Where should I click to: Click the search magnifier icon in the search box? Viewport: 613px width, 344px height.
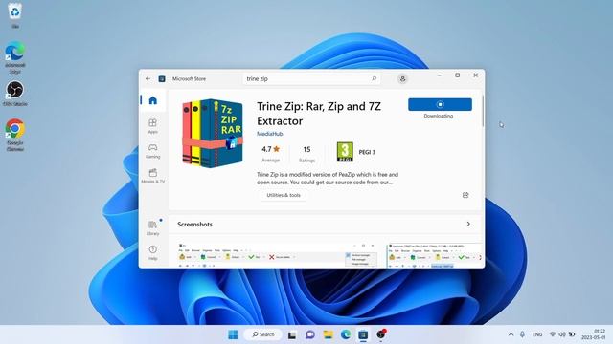pos(374,78)
